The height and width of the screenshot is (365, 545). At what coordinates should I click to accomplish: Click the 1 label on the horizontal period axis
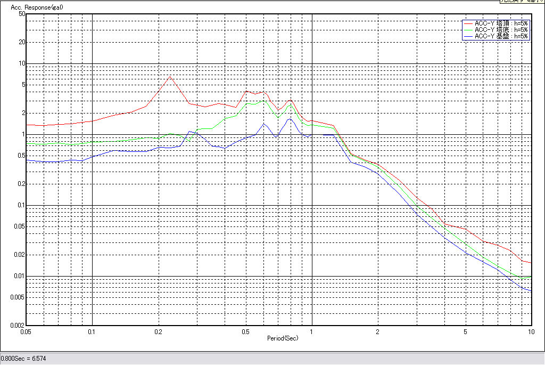pyautogui.click(x=312, y=332)
